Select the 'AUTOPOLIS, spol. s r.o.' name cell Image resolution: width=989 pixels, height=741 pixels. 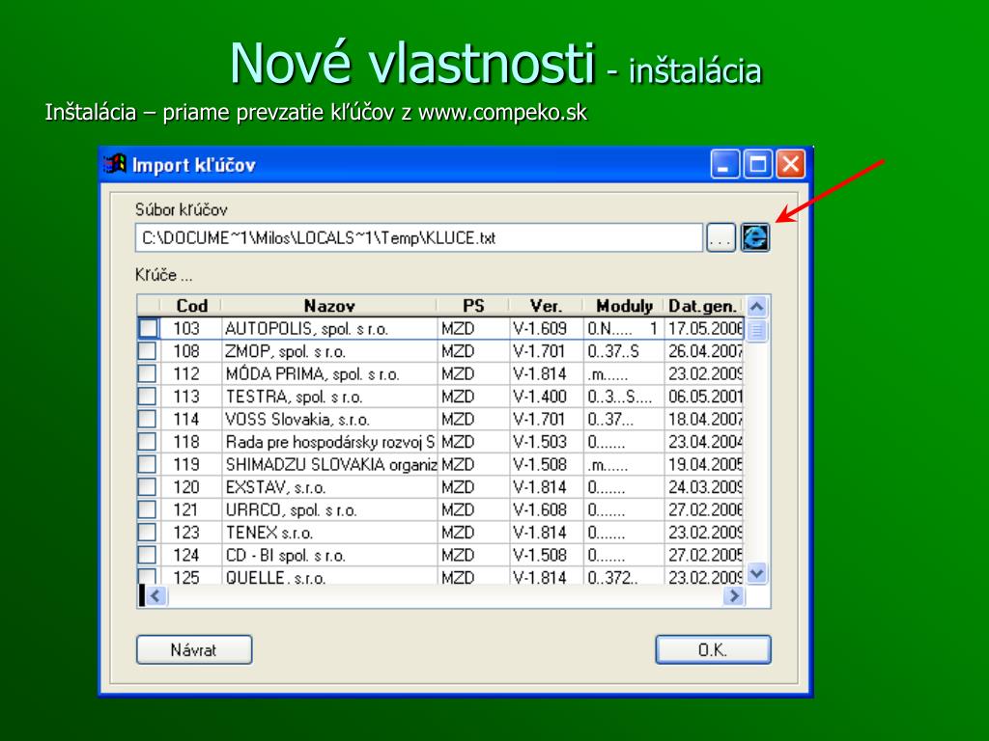[329, 328]
